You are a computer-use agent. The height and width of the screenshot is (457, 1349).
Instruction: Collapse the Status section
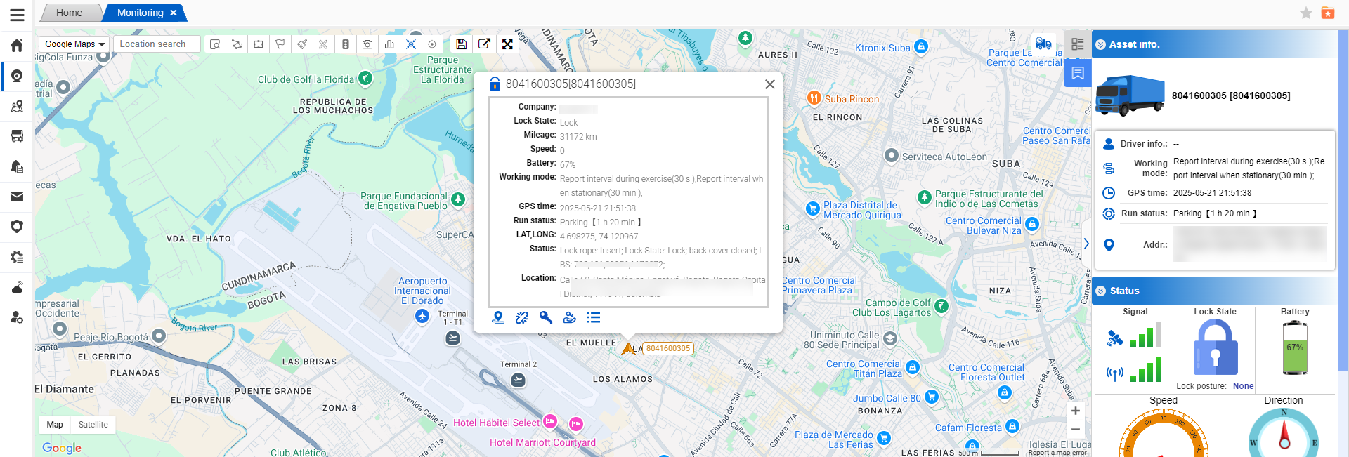point(1101,291)
